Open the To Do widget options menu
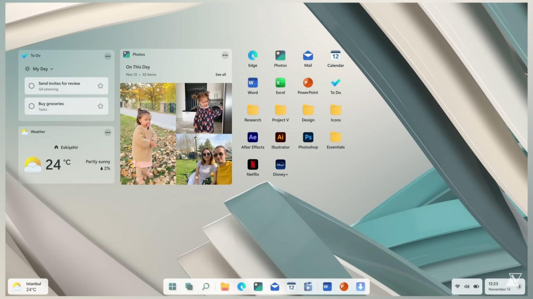This screenshot has height=299, width=533. [108, 56]
